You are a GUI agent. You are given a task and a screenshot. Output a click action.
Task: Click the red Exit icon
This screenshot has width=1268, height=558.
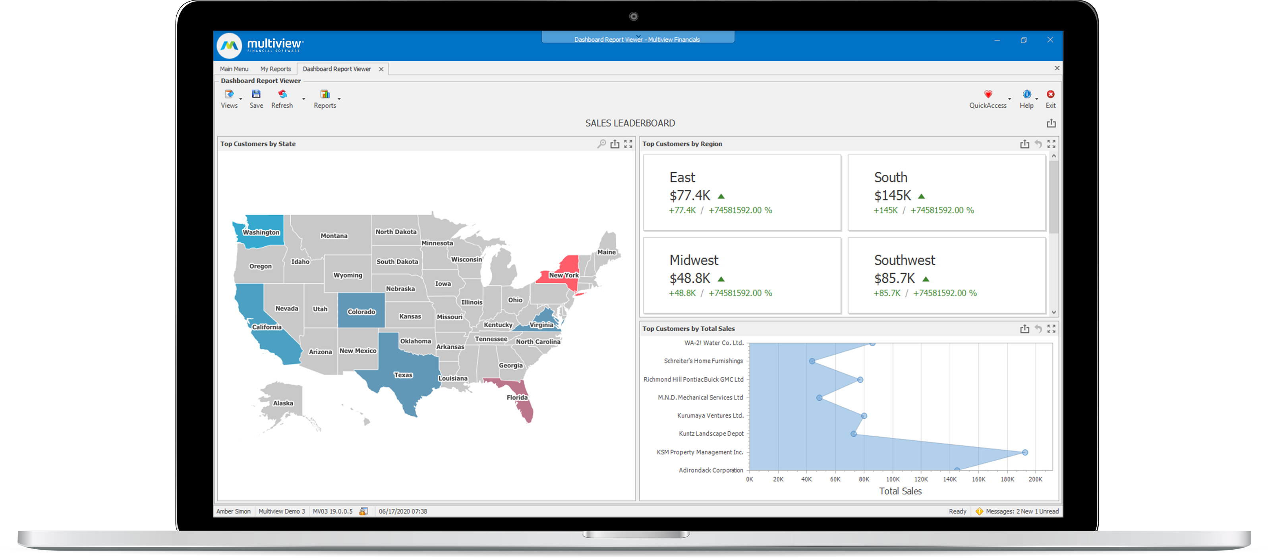tap(1050, 94)
